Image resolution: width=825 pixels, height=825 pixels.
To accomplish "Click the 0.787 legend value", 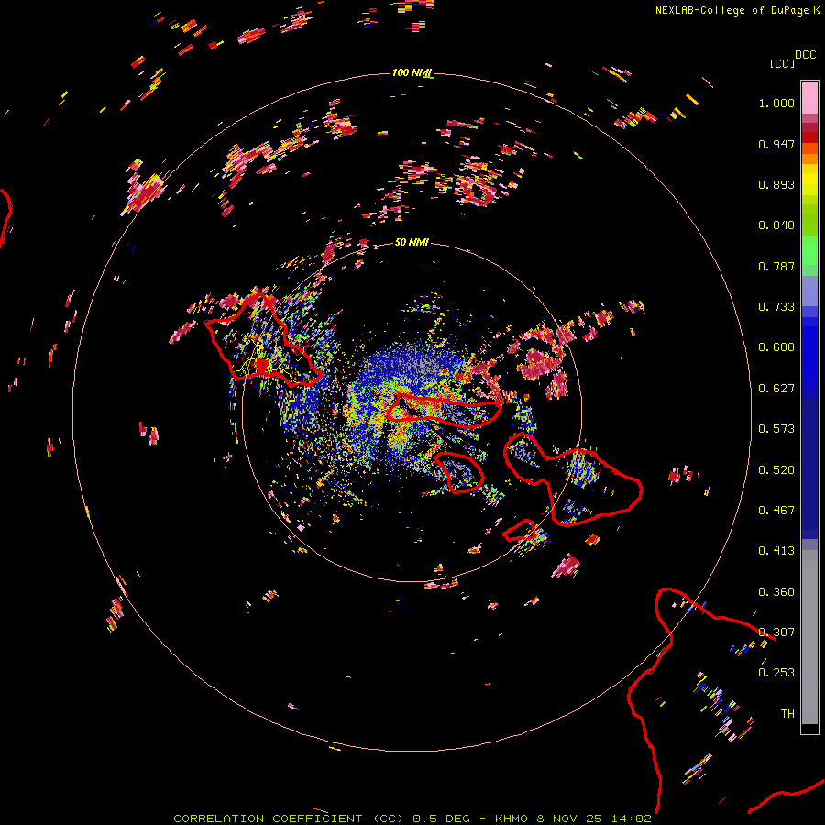I will coord(776,266).
